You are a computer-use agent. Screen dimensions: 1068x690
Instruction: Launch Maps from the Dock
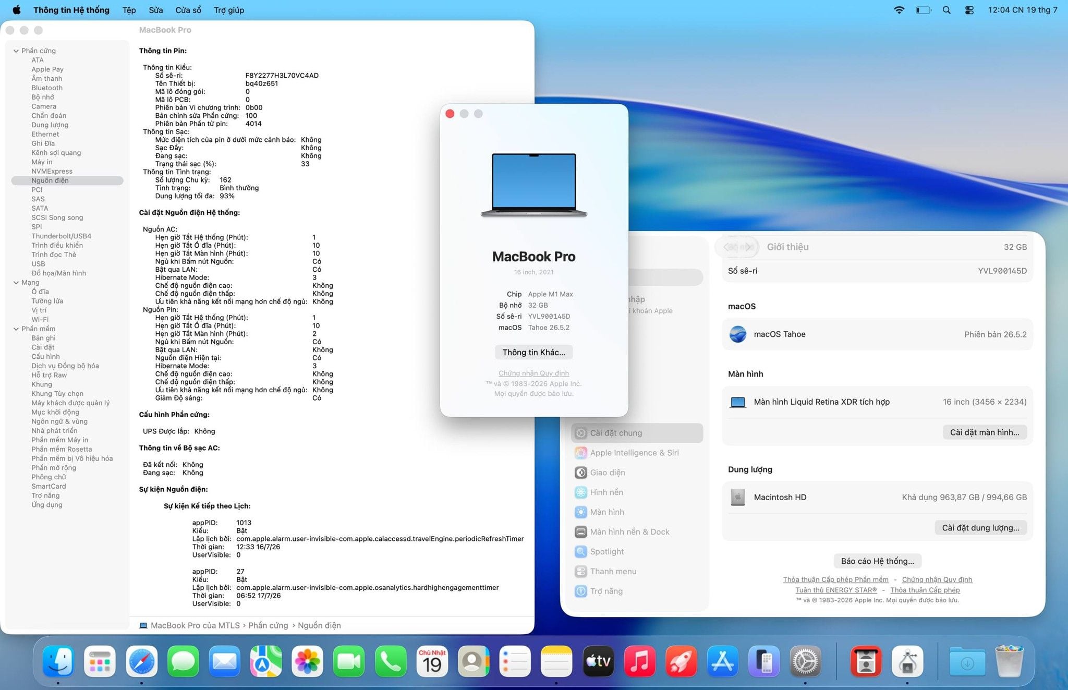[266, 661]
